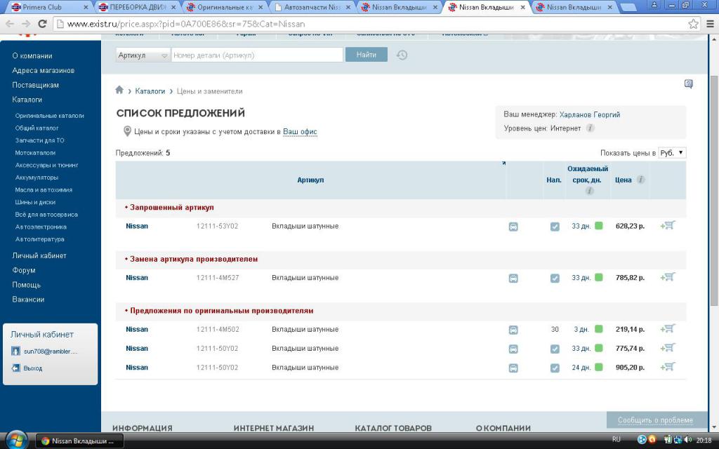The width and height of the screenshot is (719, 449).
Task: Open Поставщикам in sidebar menu
Action: tap(35, 85)
